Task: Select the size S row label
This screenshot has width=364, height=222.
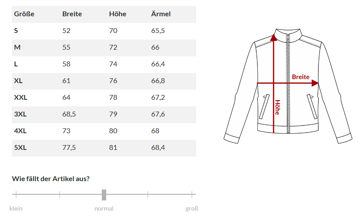Action: point(16,31)
